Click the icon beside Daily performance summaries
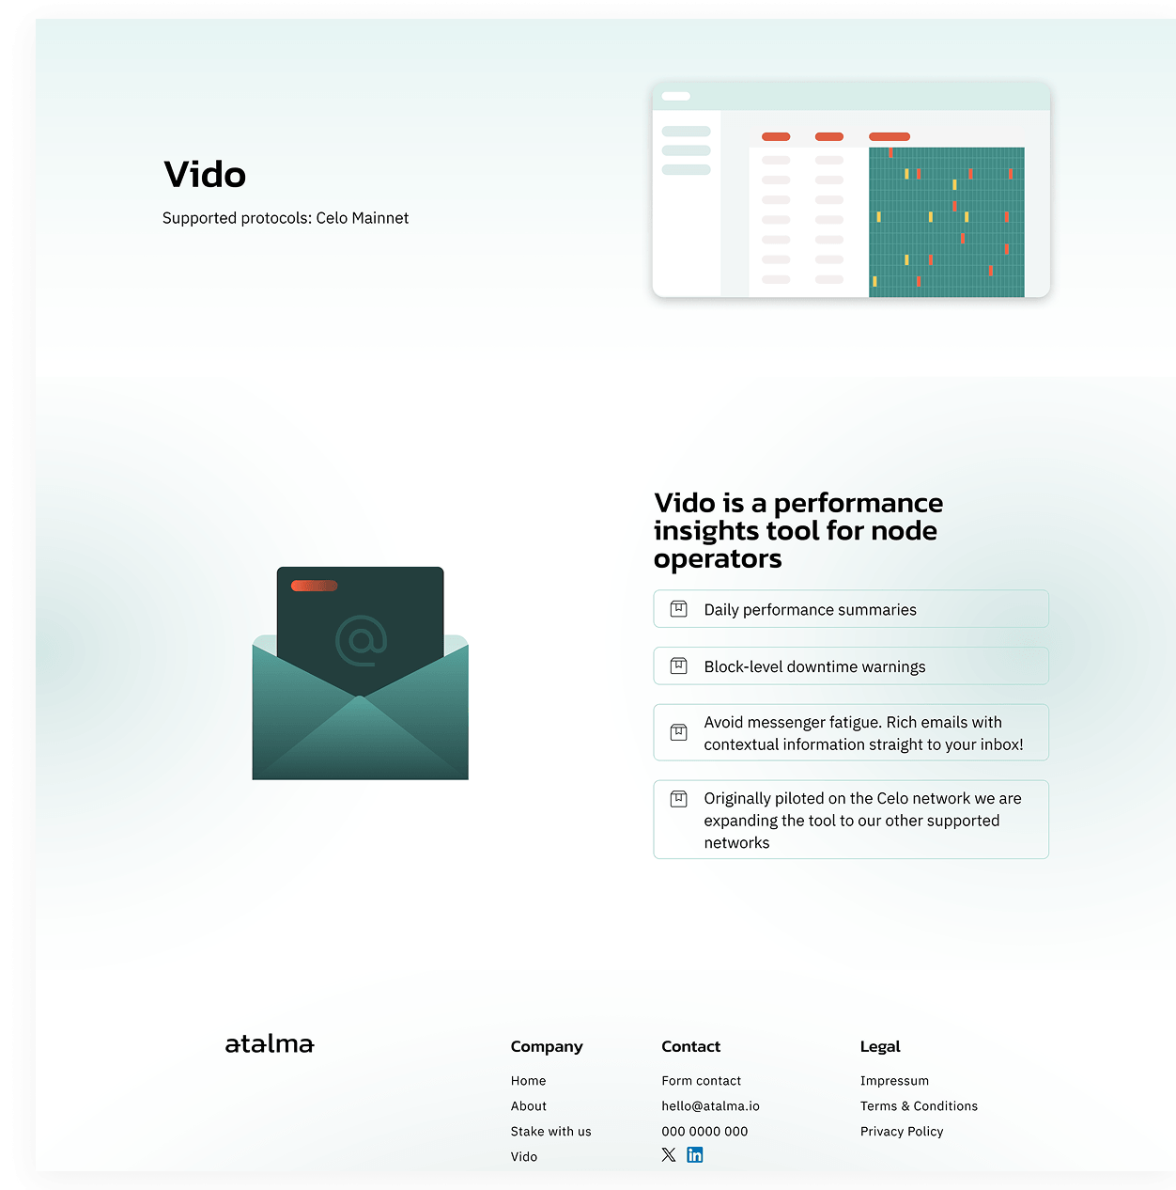1176x1190 pixels. [679, 609]
